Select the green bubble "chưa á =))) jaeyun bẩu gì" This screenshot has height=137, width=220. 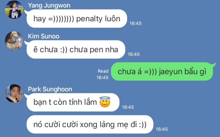[162, 72]
